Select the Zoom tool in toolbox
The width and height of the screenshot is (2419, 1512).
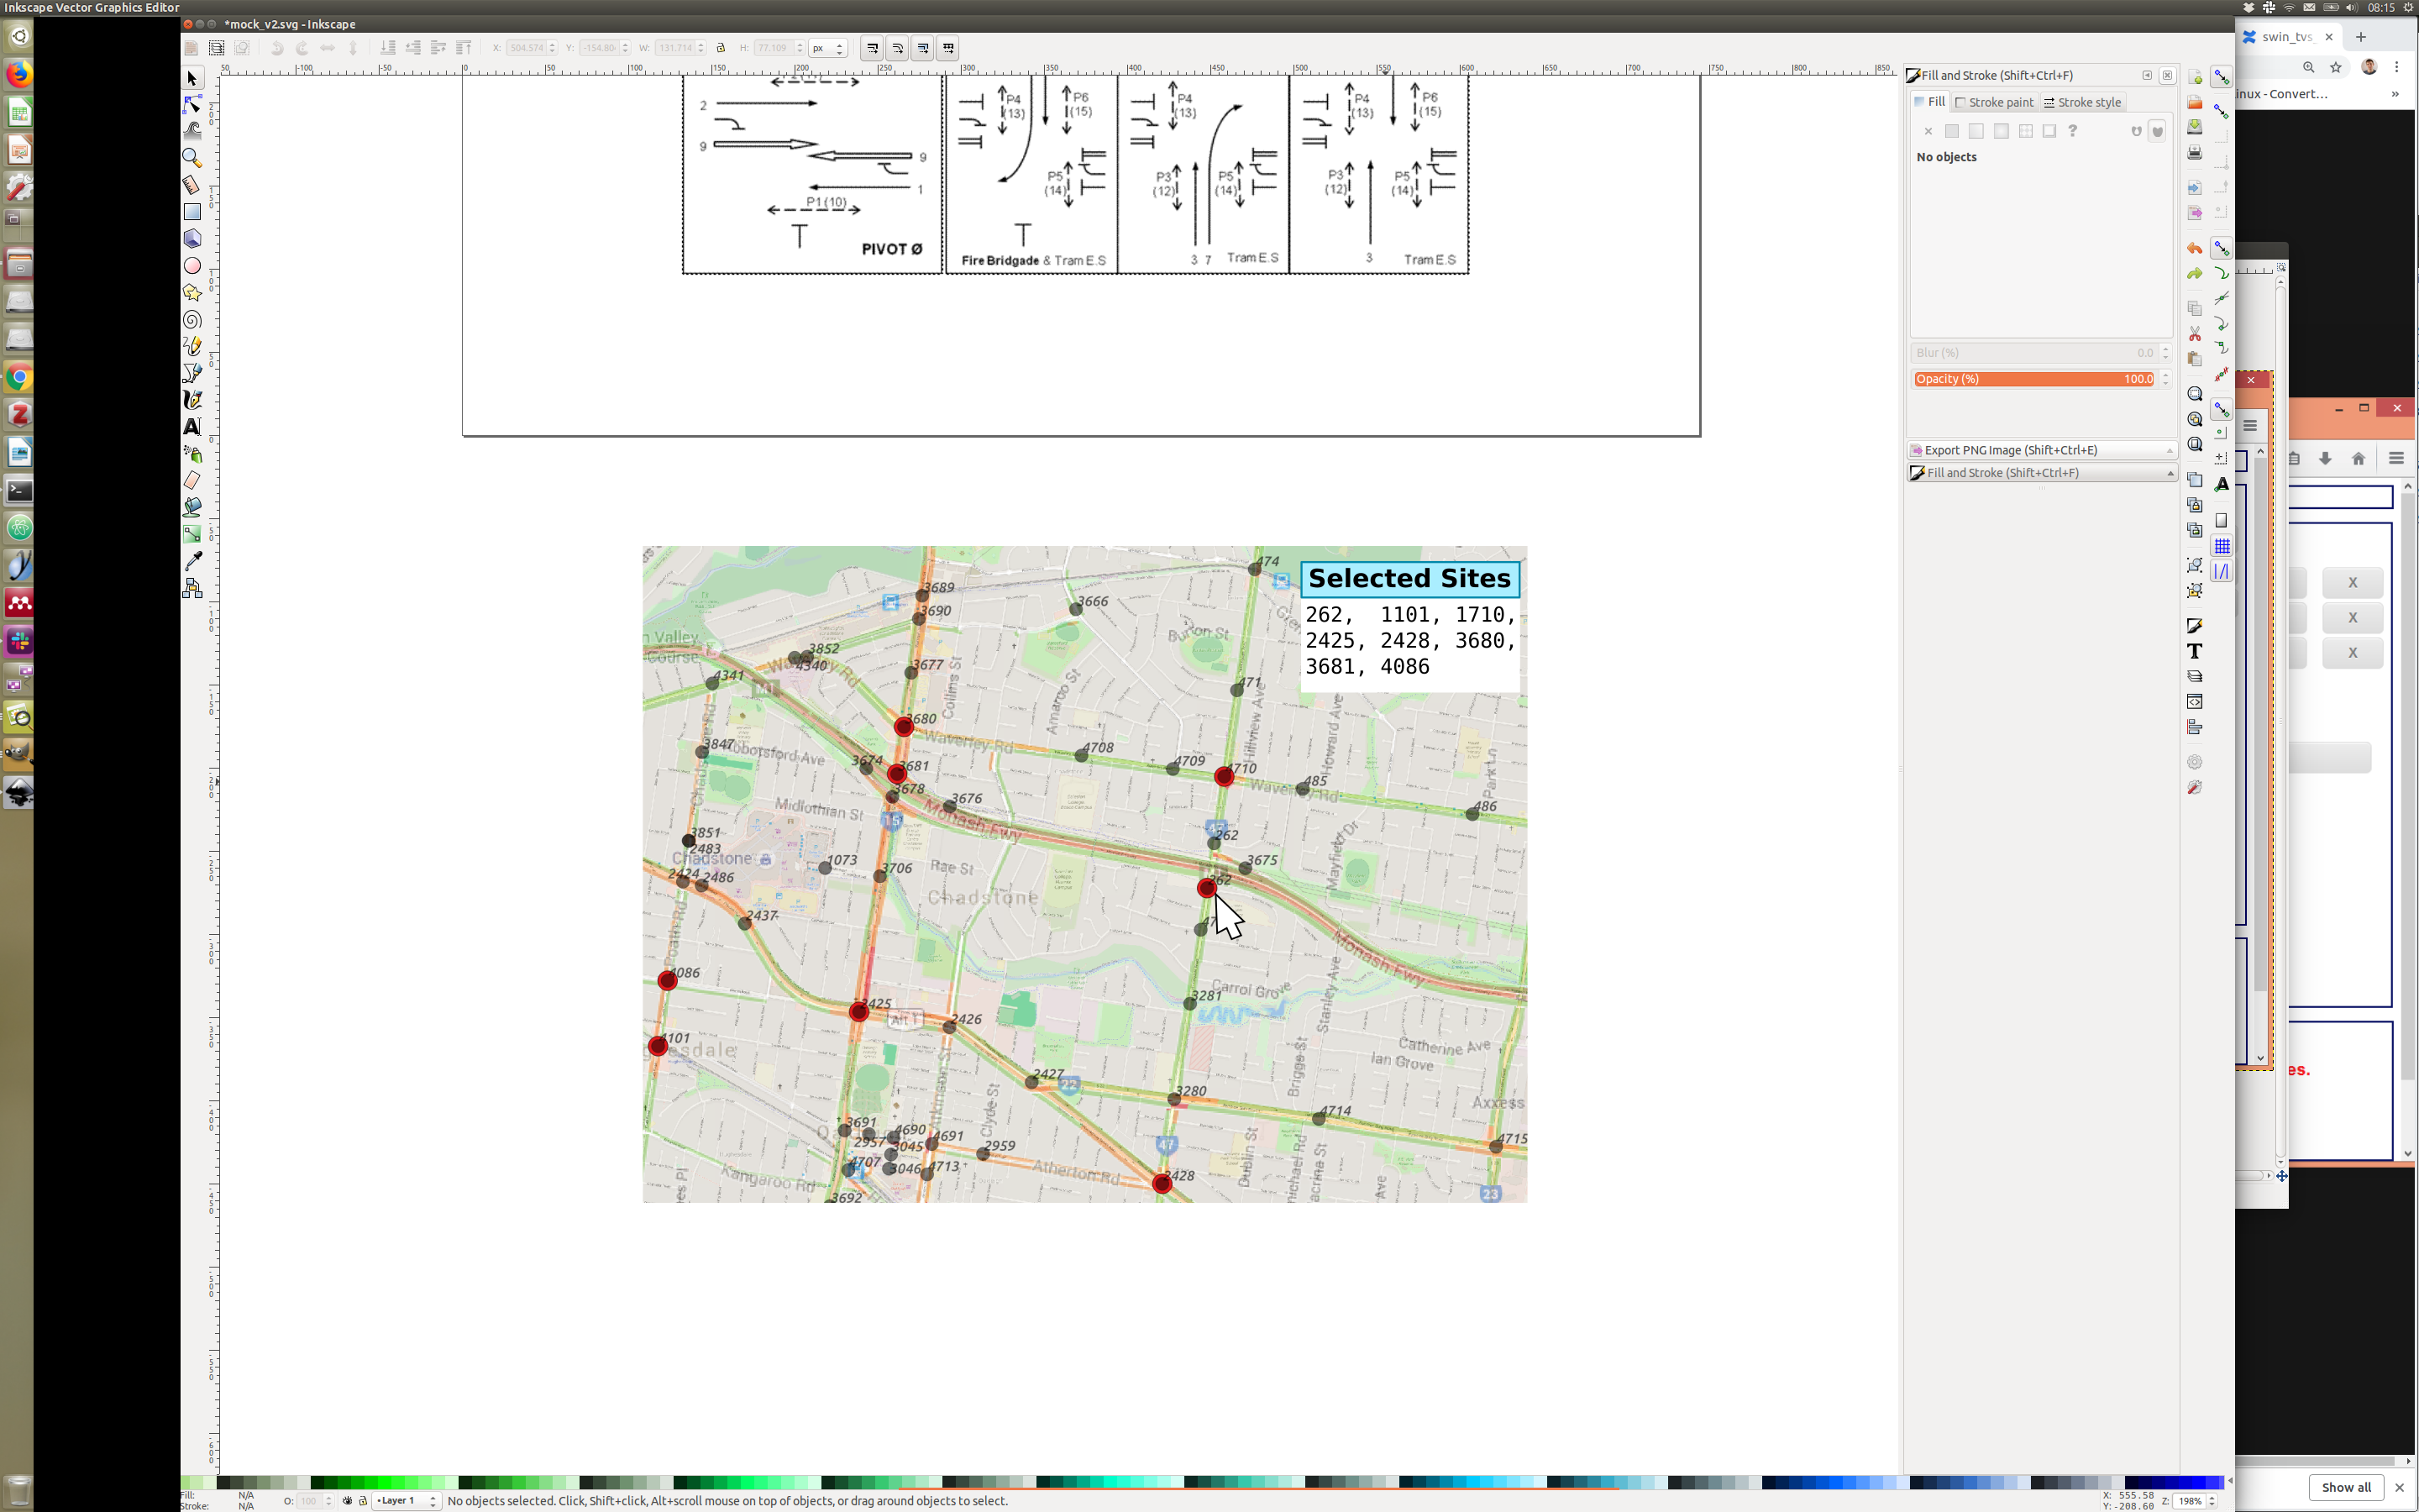192,158
